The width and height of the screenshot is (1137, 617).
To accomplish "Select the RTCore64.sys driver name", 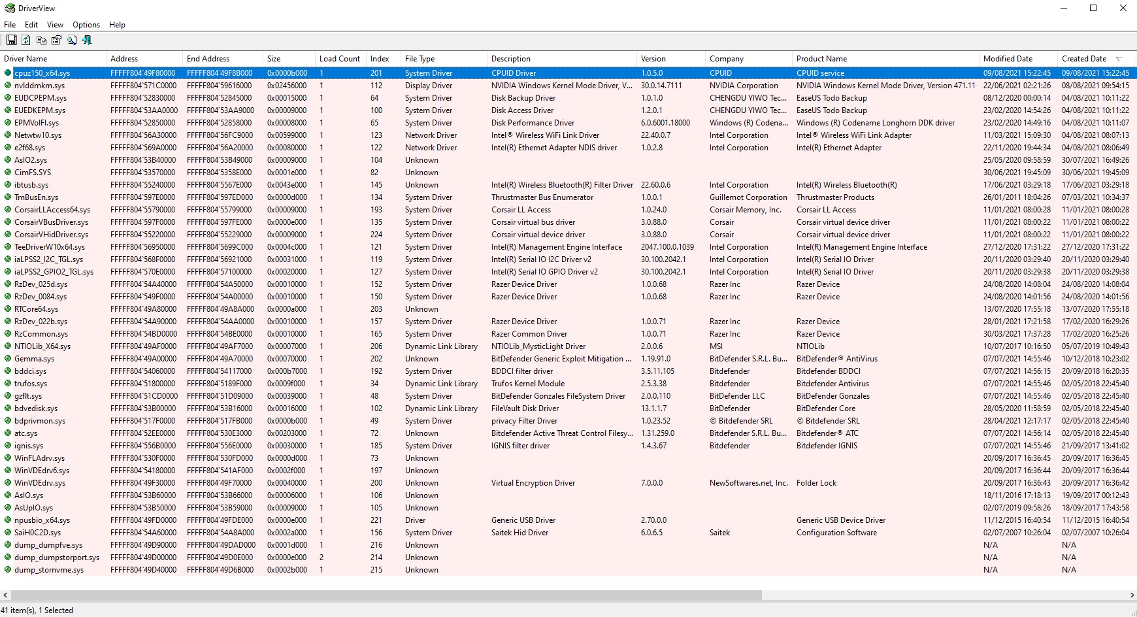I will [37, 309].
